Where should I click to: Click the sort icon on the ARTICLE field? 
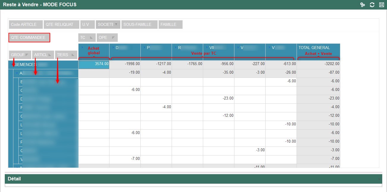(x=50, y=55)
